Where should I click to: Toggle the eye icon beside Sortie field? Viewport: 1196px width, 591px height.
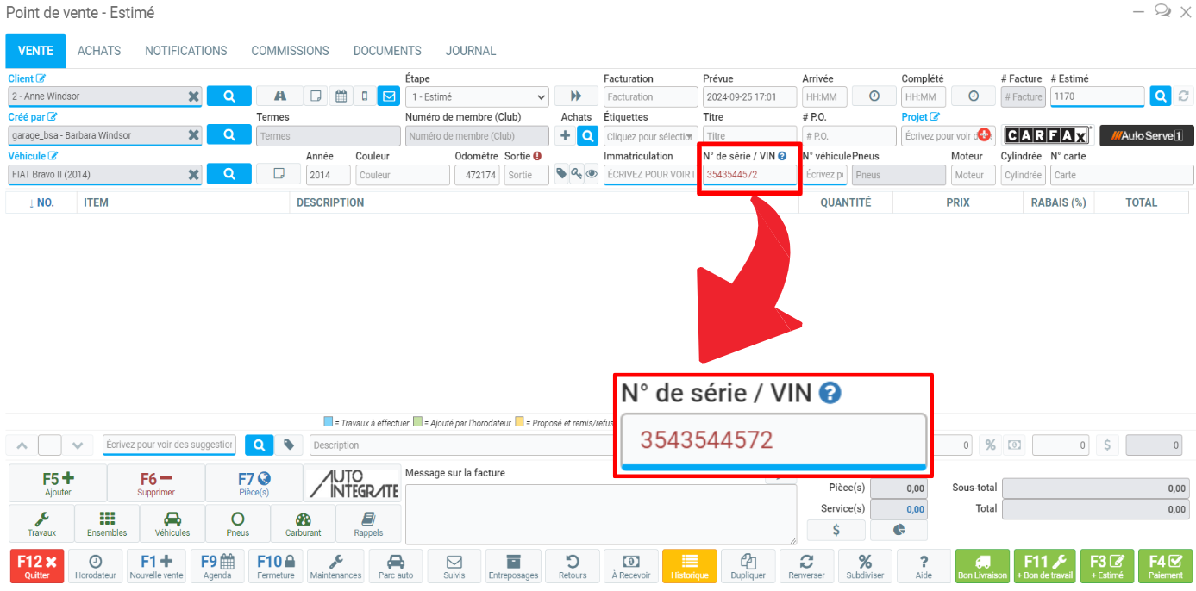click(x=592, y=174)
